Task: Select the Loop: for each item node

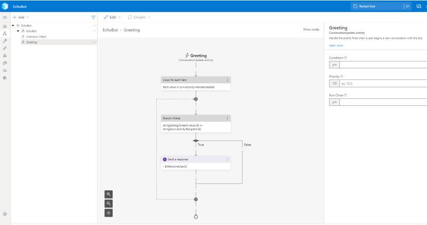Action: point(196,84)
